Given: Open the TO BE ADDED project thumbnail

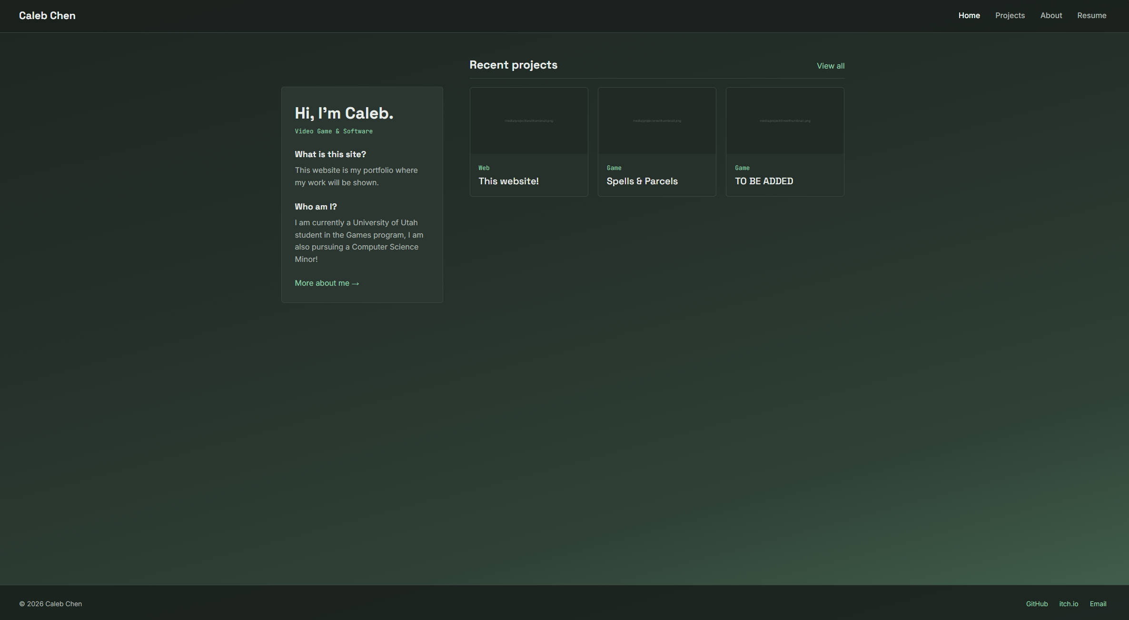Looking at the screenshot, I should point(785,121).
